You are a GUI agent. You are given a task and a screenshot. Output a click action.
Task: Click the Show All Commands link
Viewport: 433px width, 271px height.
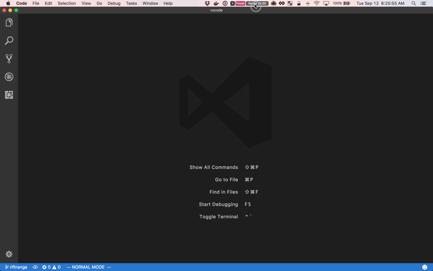pyautogui.click(x=213, y=167)
